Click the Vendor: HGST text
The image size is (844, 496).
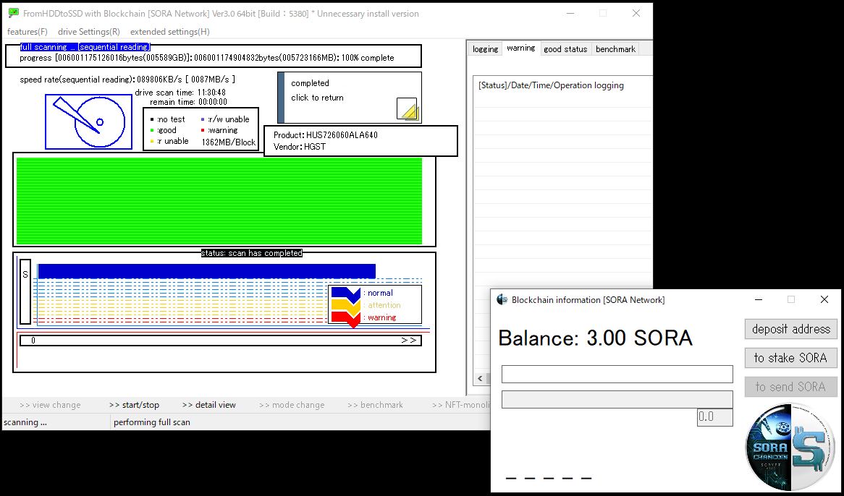299,147
